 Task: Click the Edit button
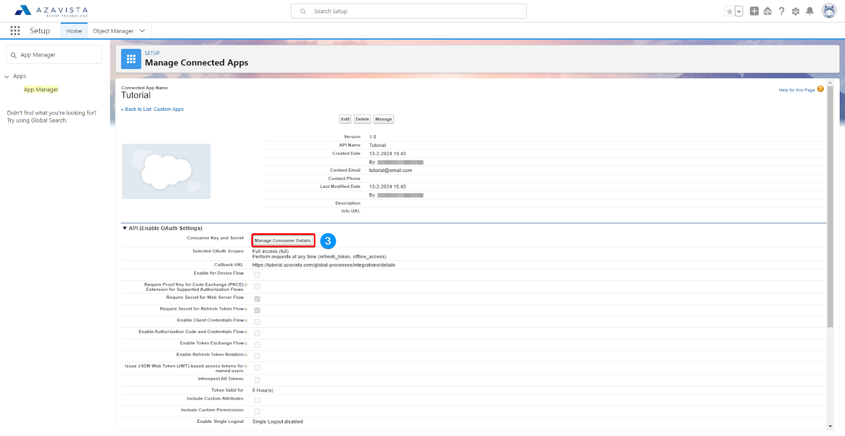pyautogui.click(x=345, y=119)
